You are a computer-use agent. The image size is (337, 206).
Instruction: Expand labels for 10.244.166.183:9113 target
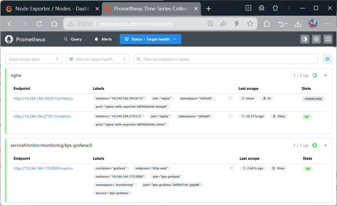[230, 98]
